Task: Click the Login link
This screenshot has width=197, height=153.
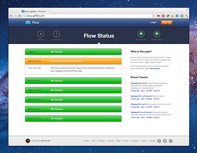Action: click(x=153, y=23)
